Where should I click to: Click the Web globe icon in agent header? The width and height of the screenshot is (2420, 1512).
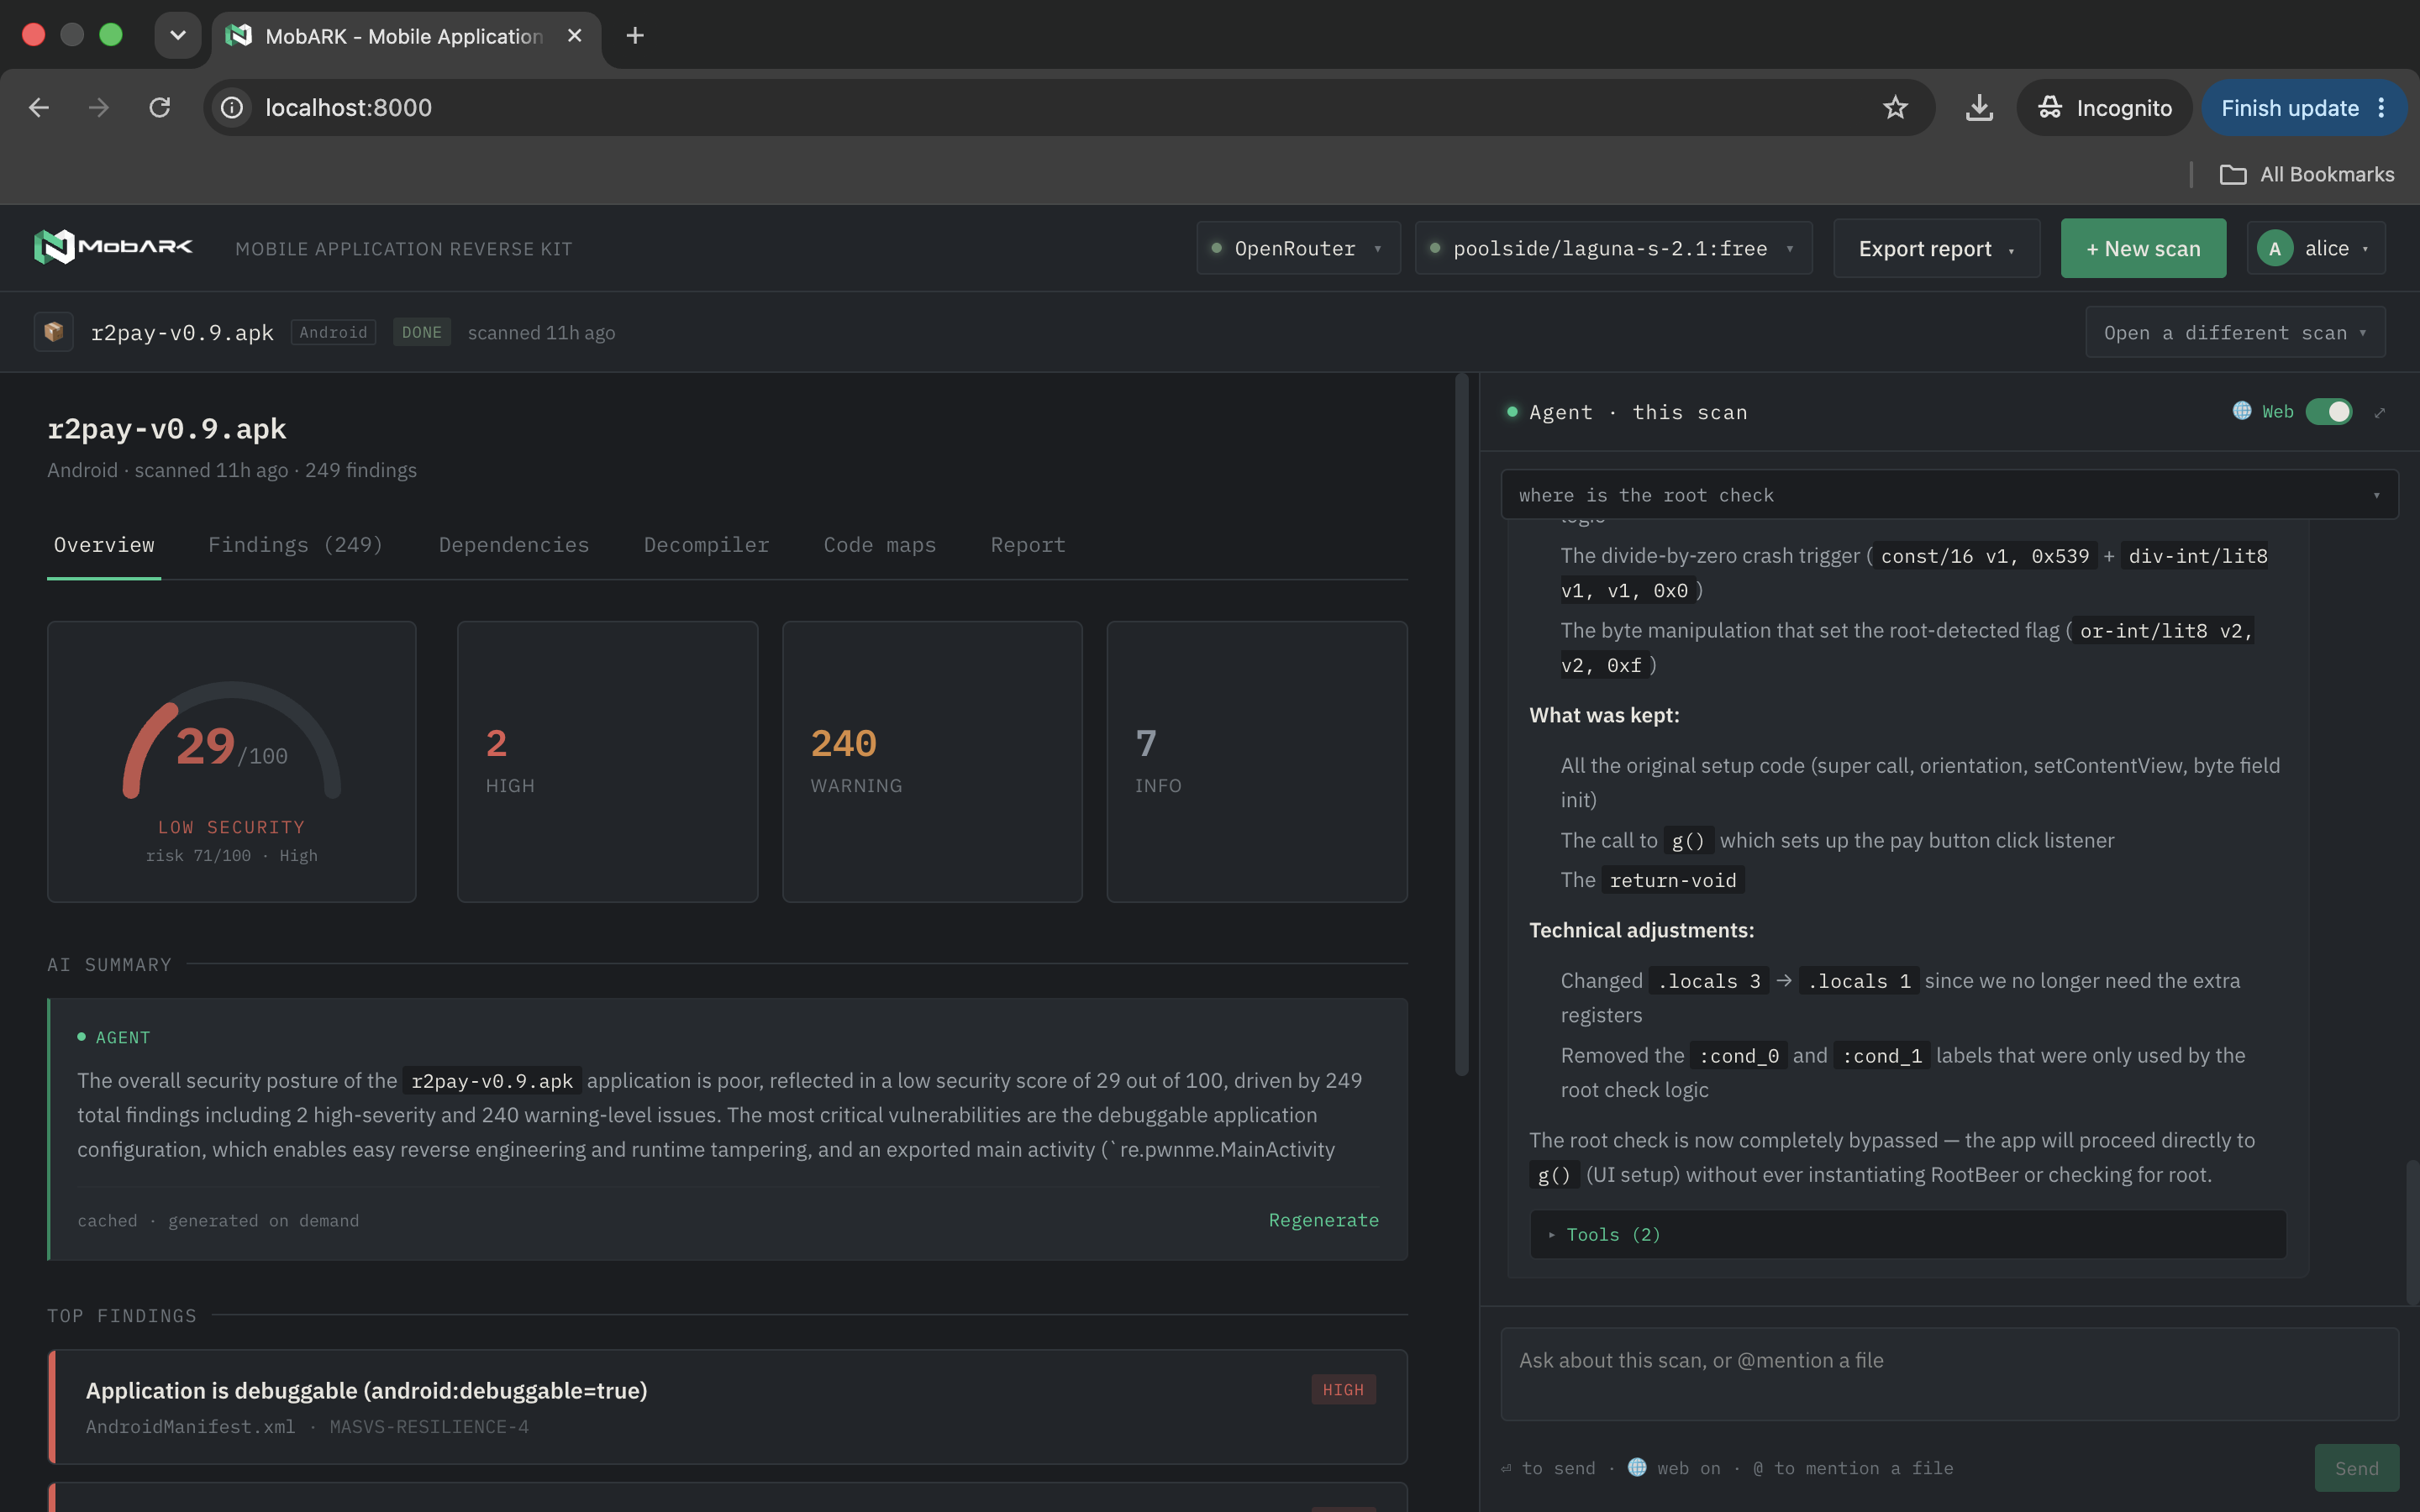(x=2242, y=411)
